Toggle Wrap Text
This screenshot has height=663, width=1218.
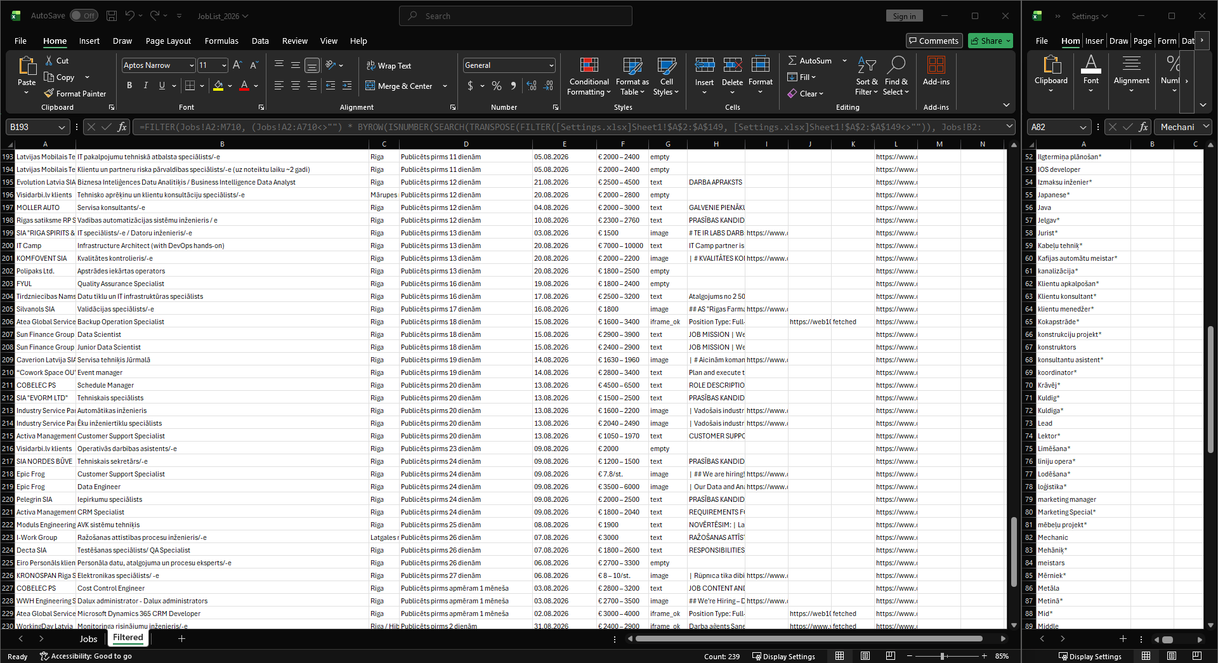click(x=389, y=65)
